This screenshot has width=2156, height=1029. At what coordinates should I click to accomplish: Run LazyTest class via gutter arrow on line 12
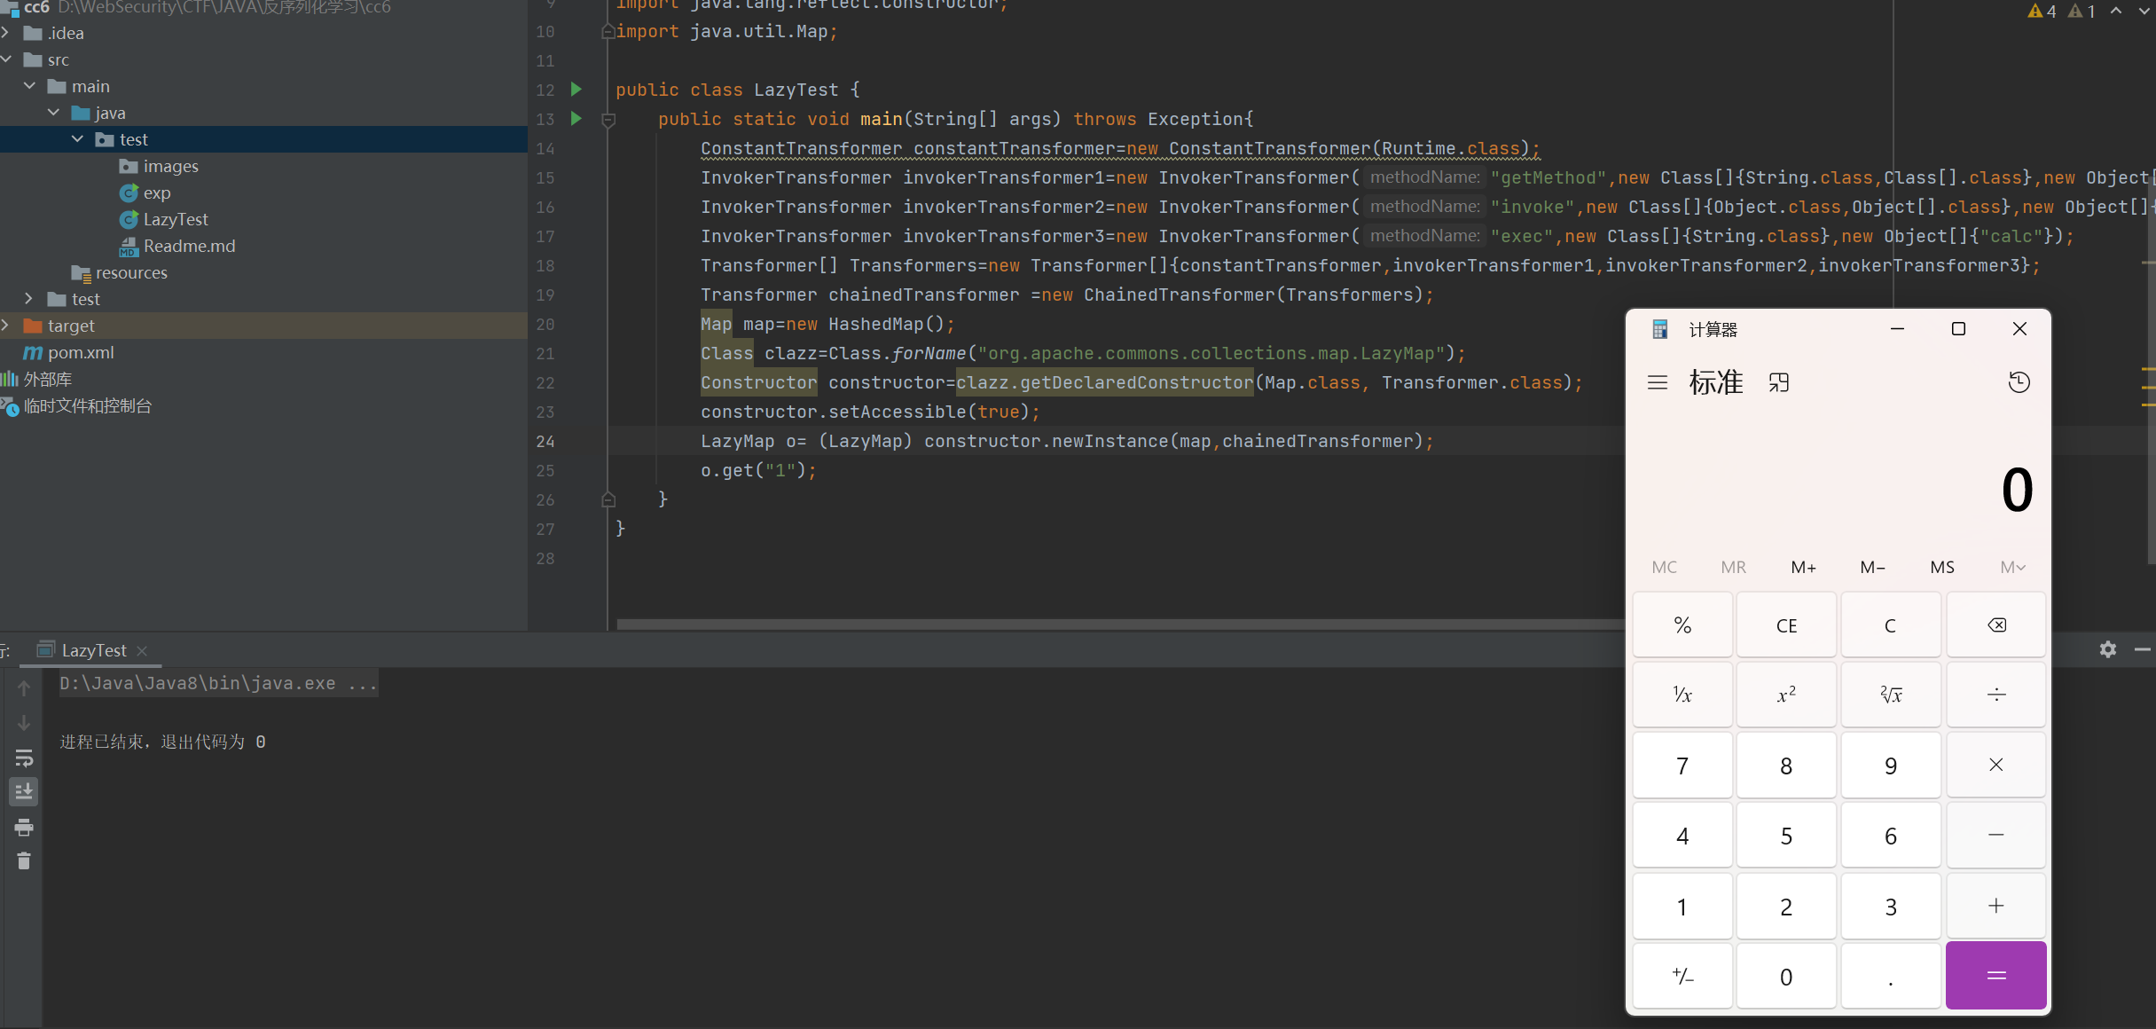tap(576, 90)
